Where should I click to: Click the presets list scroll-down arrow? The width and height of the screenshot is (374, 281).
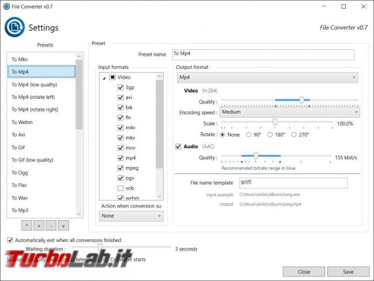pos(79,214)
